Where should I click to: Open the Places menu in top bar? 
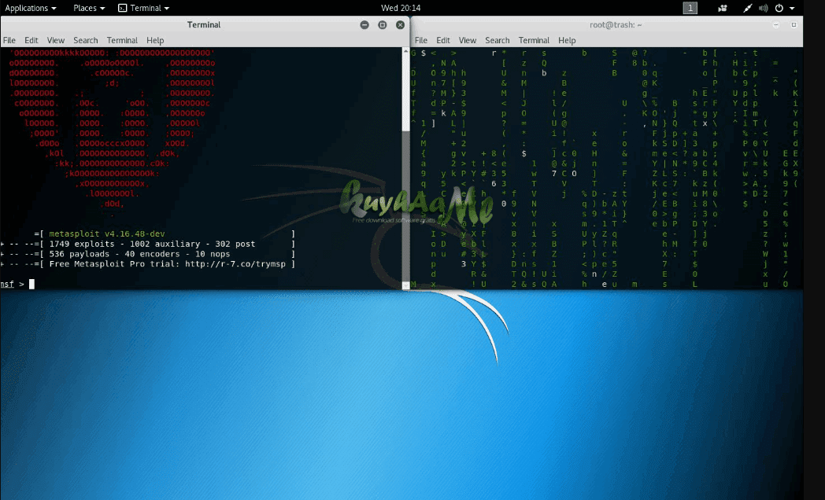pos(89,8)
